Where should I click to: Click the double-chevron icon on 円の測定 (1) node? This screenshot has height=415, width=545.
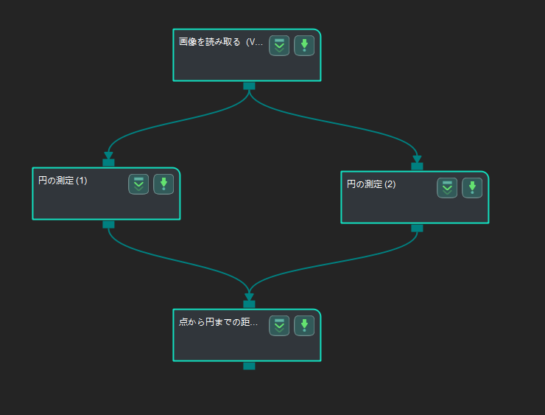point(138,184)
